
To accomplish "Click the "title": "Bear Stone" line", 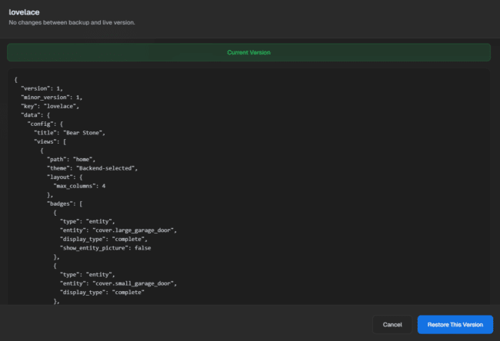I will tap(69, 132).
